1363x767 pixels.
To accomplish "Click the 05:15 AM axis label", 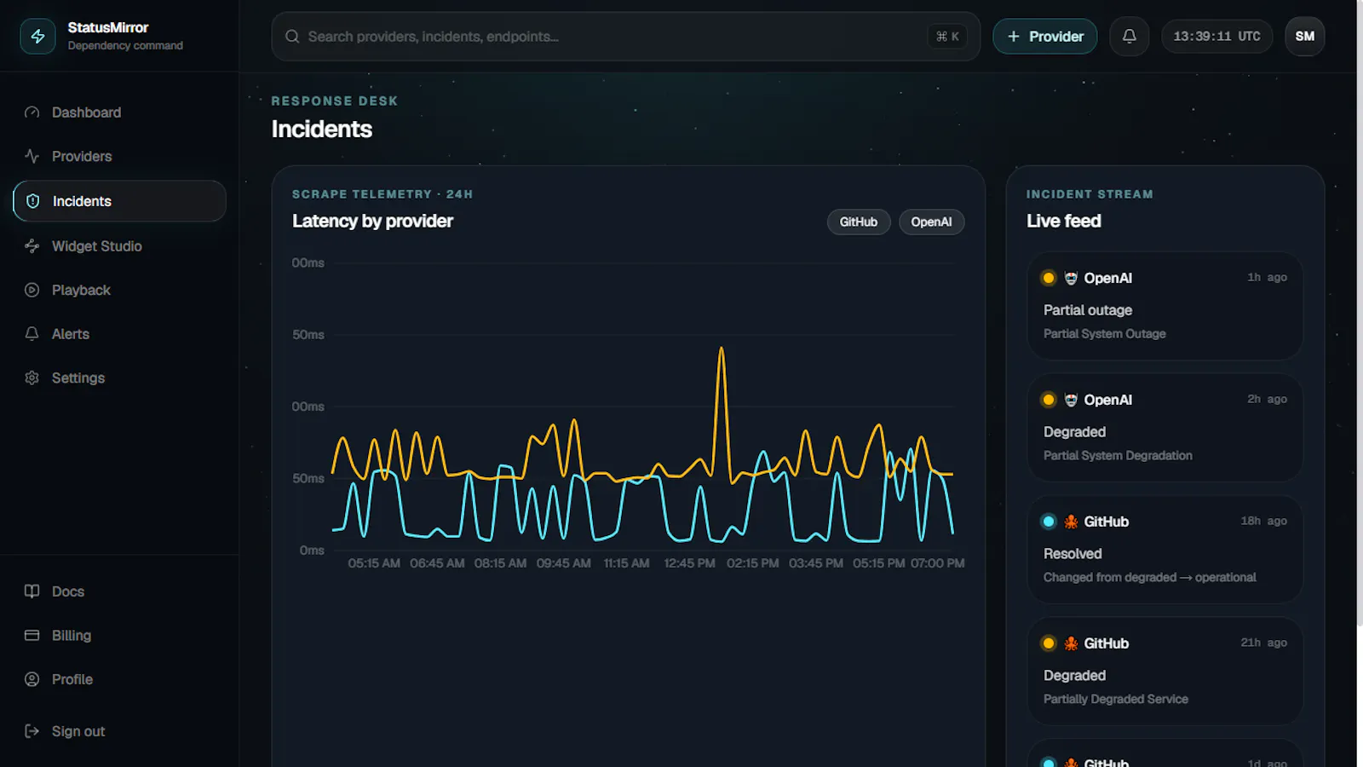I will 374,563.
